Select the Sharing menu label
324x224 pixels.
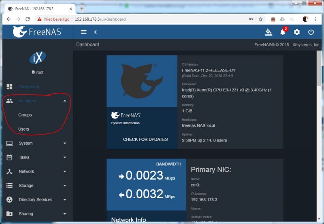26,213
